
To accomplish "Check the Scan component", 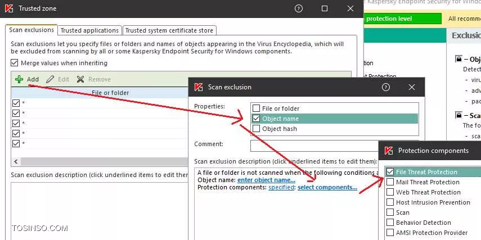I will [x=390, y=212].
